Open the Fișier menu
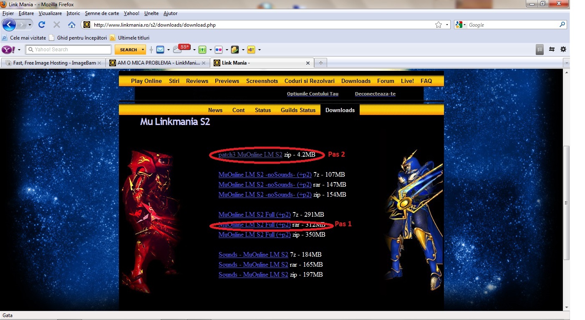This screenshot has width=585, height=320. coord(8,13)
